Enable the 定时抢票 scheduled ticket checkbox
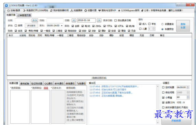Screen dimensions: 196x125 [x=163, y=87]
